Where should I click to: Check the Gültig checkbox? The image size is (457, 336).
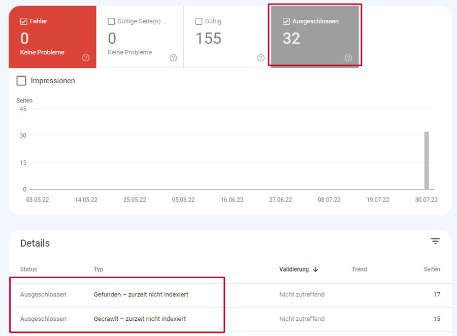(199, 21)
